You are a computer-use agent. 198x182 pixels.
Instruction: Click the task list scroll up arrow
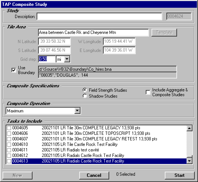click(190, 128)
